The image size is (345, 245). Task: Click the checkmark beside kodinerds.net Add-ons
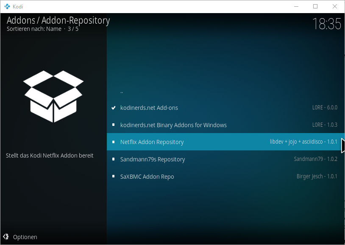[x=114, y=108]
